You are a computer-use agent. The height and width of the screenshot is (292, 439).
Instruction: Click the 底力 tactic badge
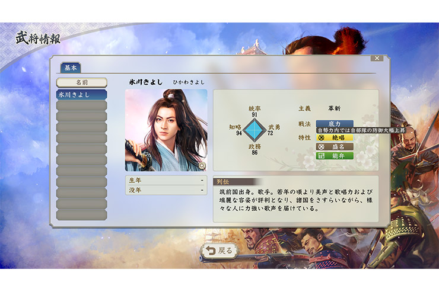[335, 124]
